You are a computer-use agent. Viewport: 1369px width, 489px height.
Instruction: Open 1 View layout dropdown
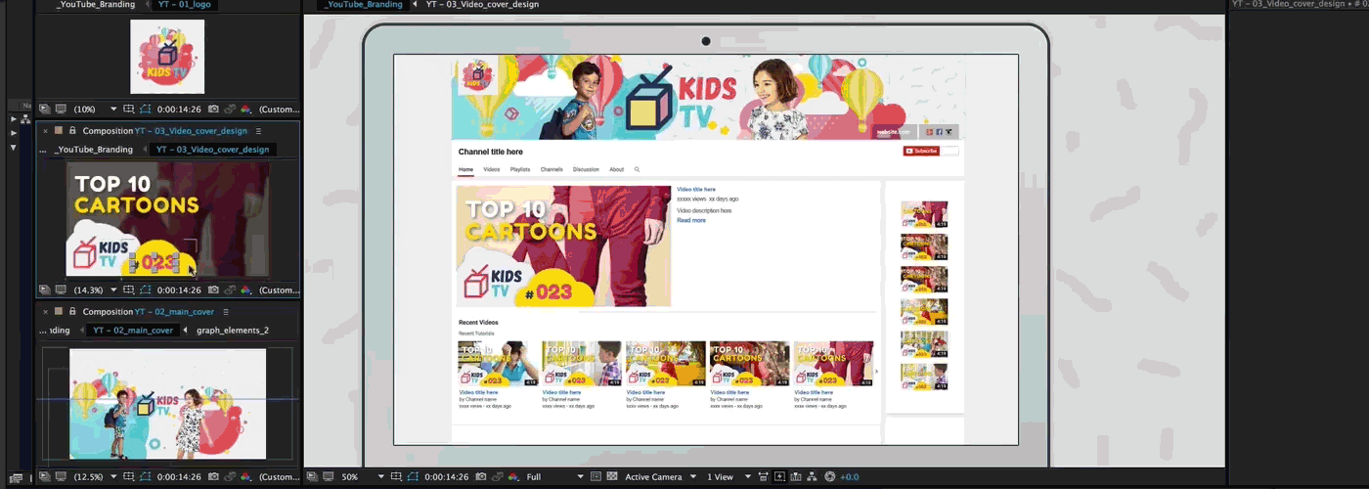tap(729, 476)
